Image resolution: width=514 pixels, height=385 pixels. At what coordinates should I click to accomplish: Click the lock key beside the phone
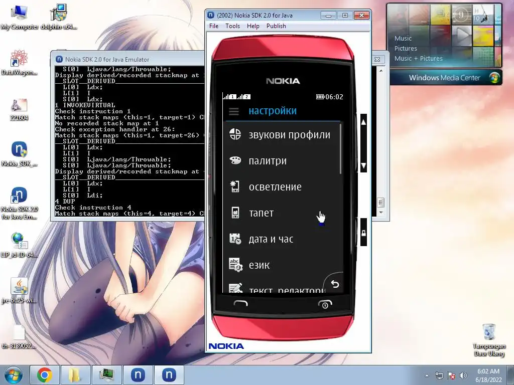point(363,233)
